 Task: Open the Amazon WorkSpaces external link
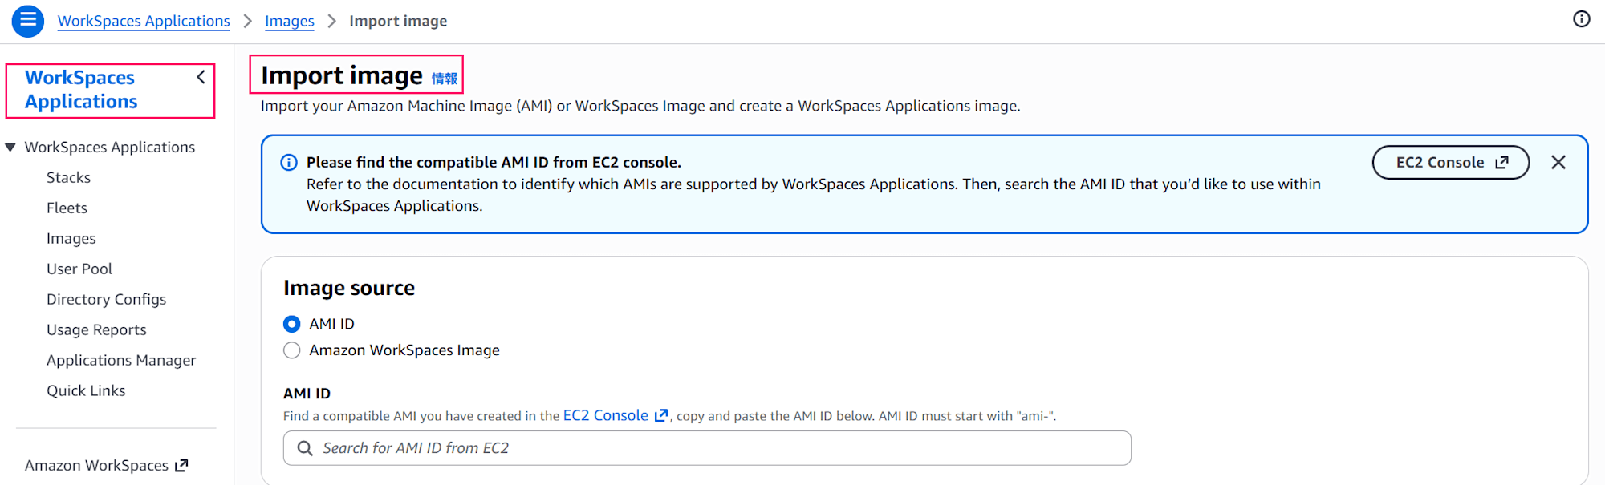(x=106, y=465)
